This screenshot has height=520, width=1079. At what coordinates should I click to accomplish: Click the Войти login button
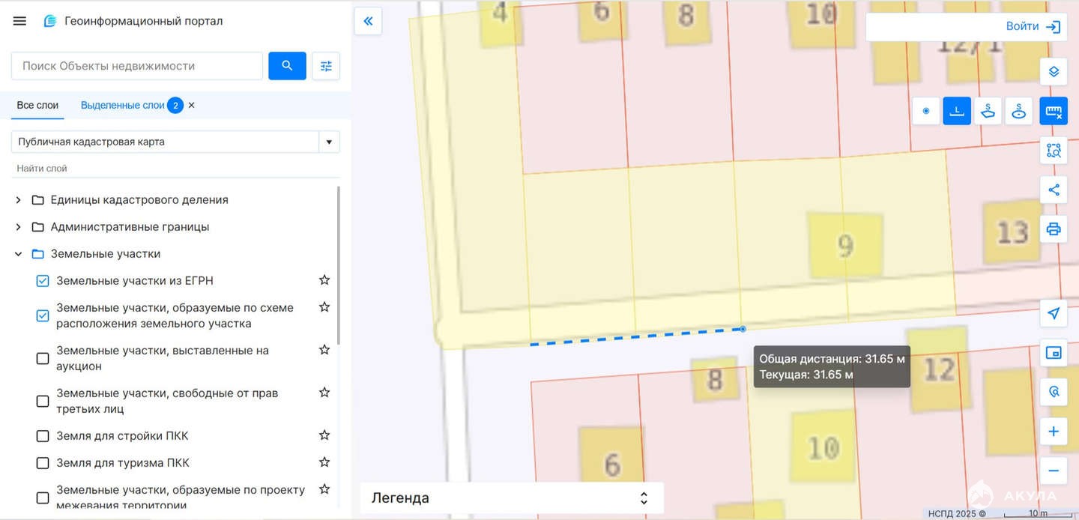[x=1033, y=27]
